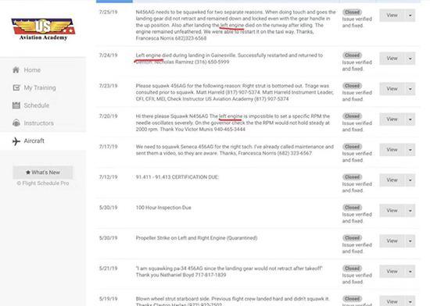Click the Home house icon
Viewport: 430px width, 306px height.
[x=16, y=69]
